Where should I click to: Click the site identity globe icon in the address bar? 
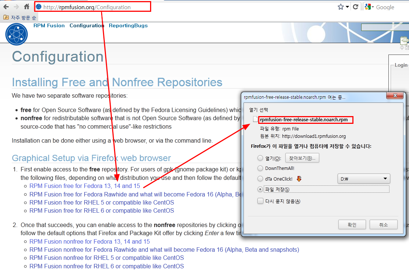[x=39, y=7]
